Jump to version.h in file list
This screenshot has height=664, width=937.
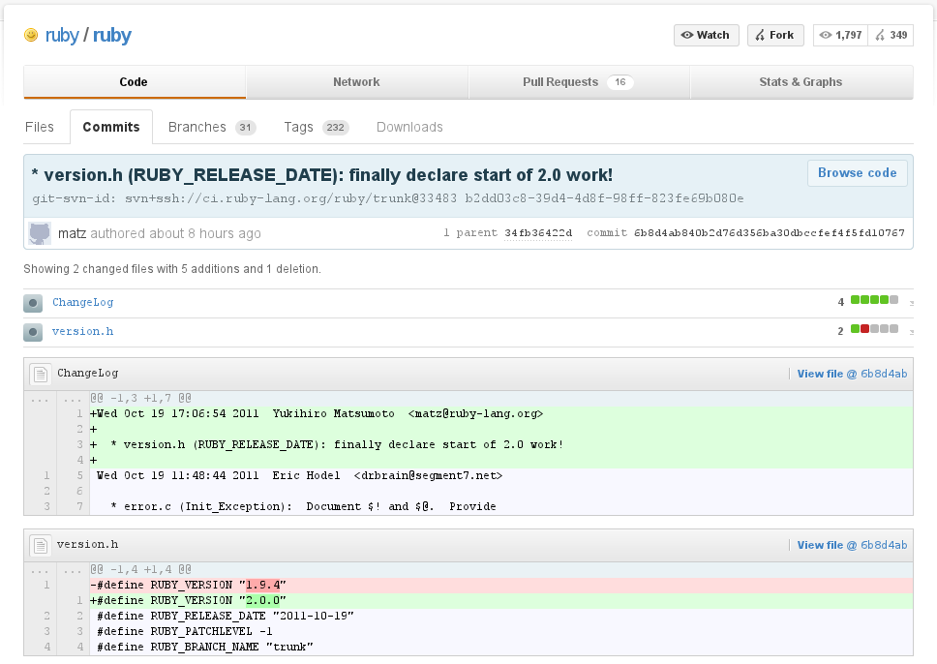pyautogui.click(x=82, y=331)
